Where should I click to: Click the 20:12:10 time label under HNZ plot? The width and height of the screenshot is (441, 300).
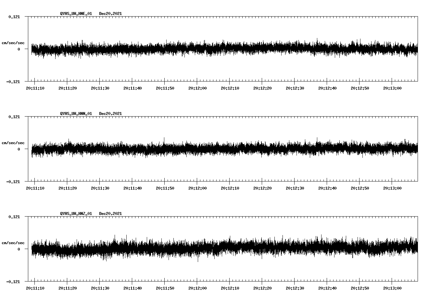(x=230, y=288)
